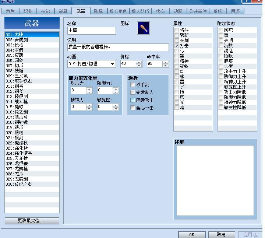Viewport: 265px width, 238px height.
Task: Click inside the 注解 notes text area
Action: (215, 180)
